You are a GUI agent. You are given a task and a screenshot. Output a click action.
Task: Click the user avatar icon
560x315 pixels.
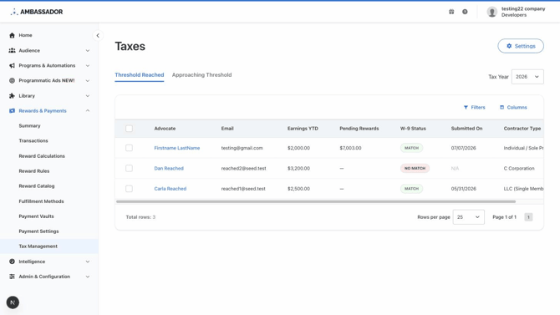pos(491,12)
